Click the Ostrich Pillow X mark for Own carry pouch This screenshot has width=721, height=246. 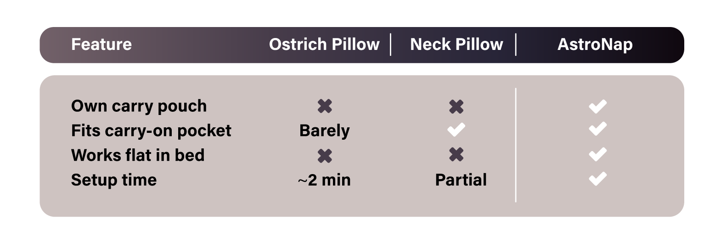[x=325, y=106]
